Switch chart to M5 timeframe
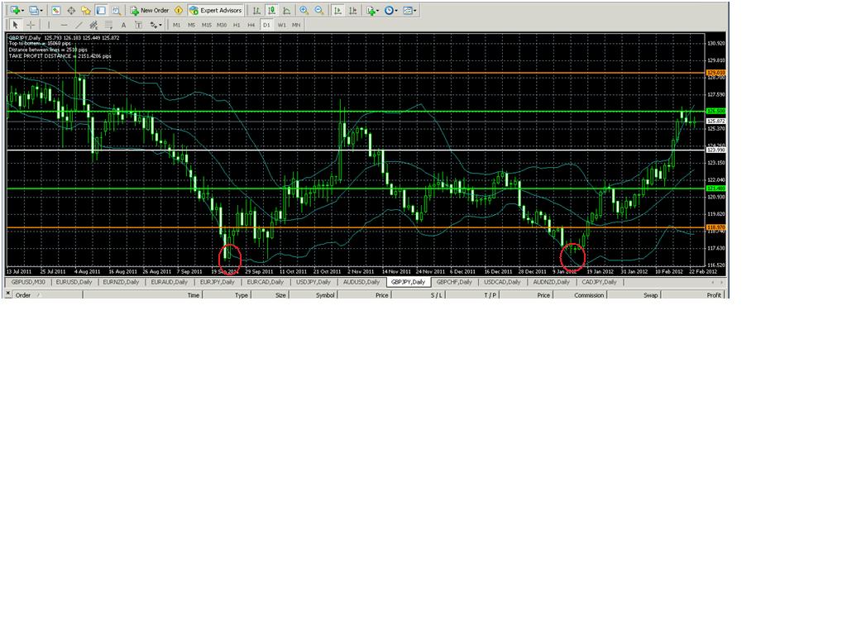 [x=191, y=25]
